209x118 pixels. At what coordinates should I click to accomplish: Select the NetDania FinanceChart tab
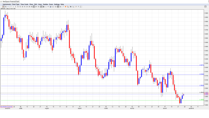coord(10,2)
